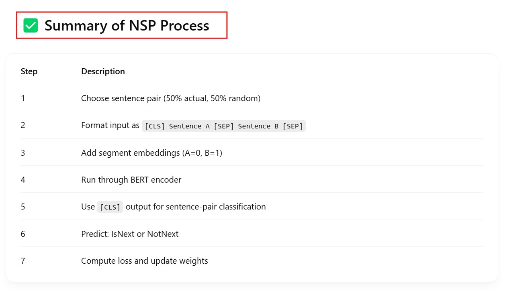Click "output for sentence-pair classification" text
This screenshot has height=291, width=505.
(x=196, y=207)
